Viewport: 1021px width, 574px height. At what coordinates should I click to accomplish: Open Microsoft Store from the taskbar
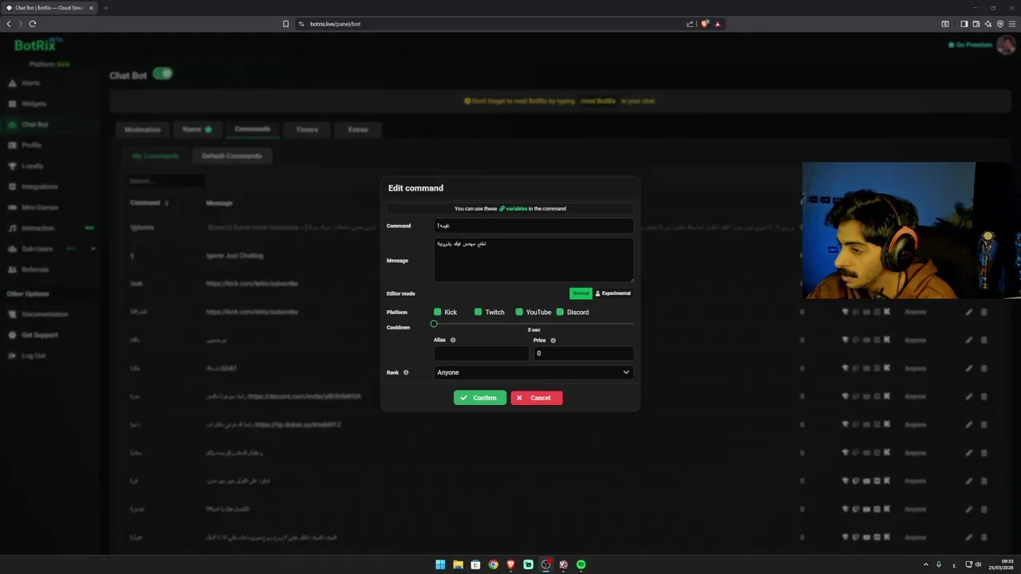click(x=475, y=564)
